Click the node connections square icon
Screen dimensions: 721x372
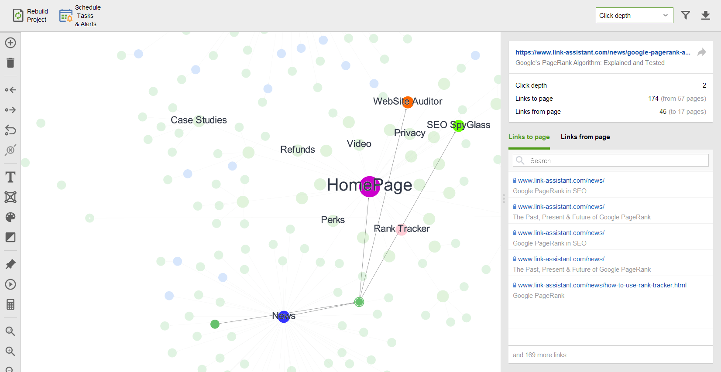tap(10, 197)
